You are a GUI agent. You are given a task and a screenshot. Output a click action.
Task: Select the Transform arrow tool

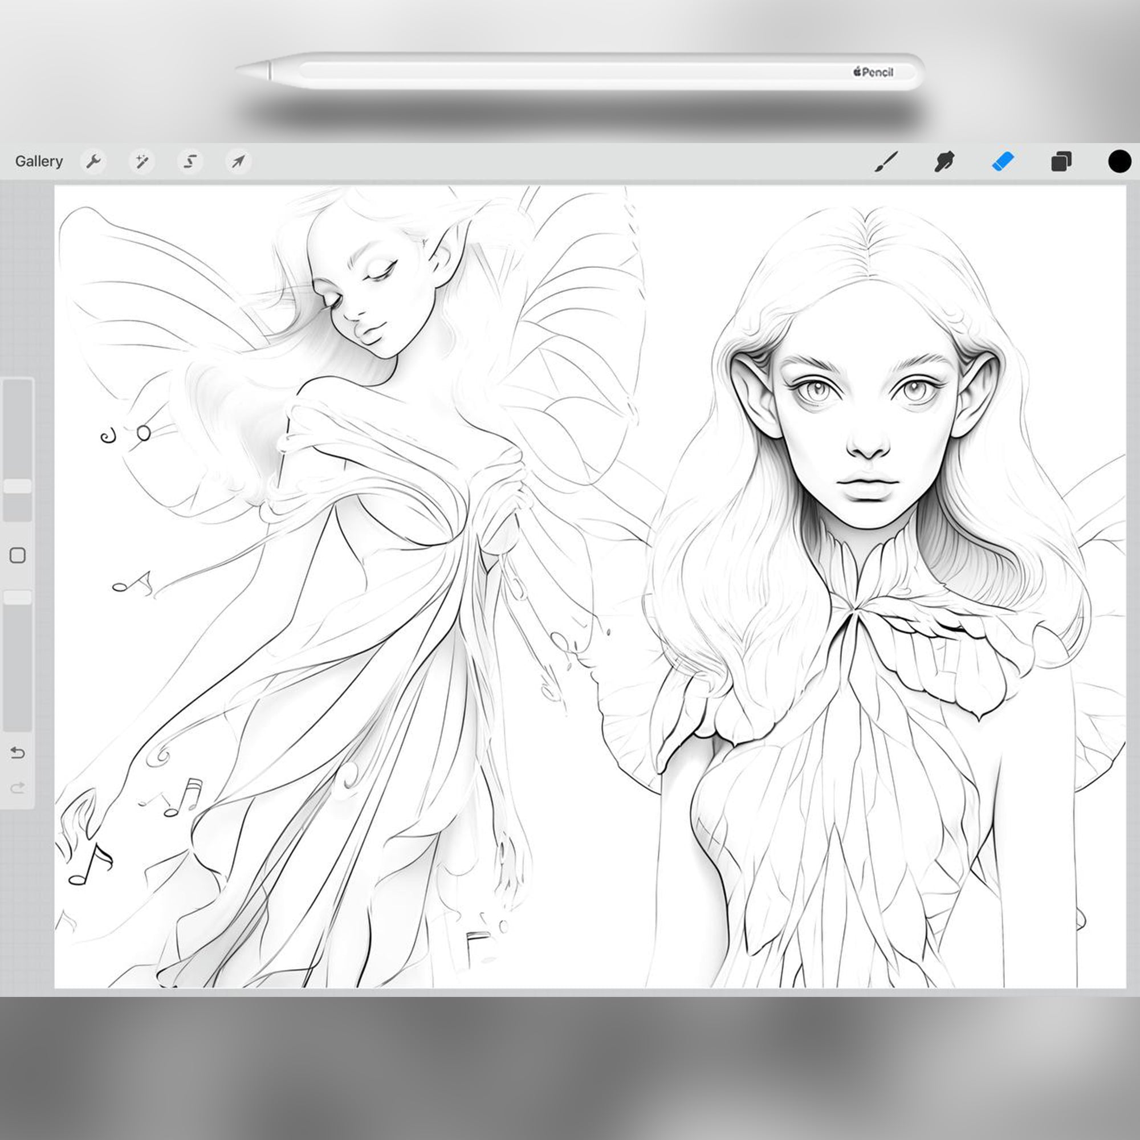click(x=238, y=161)
